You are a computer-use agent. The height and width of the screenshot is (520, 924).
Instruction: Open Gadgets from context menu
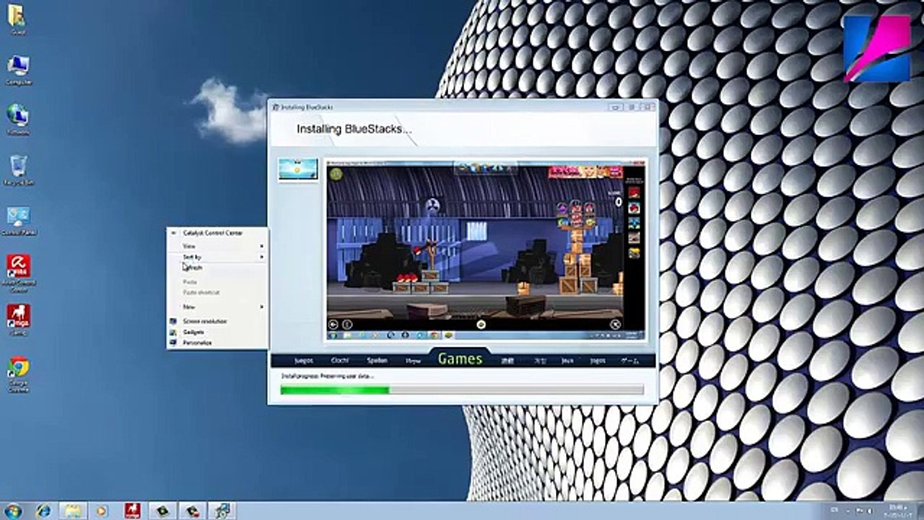(217, 332)
